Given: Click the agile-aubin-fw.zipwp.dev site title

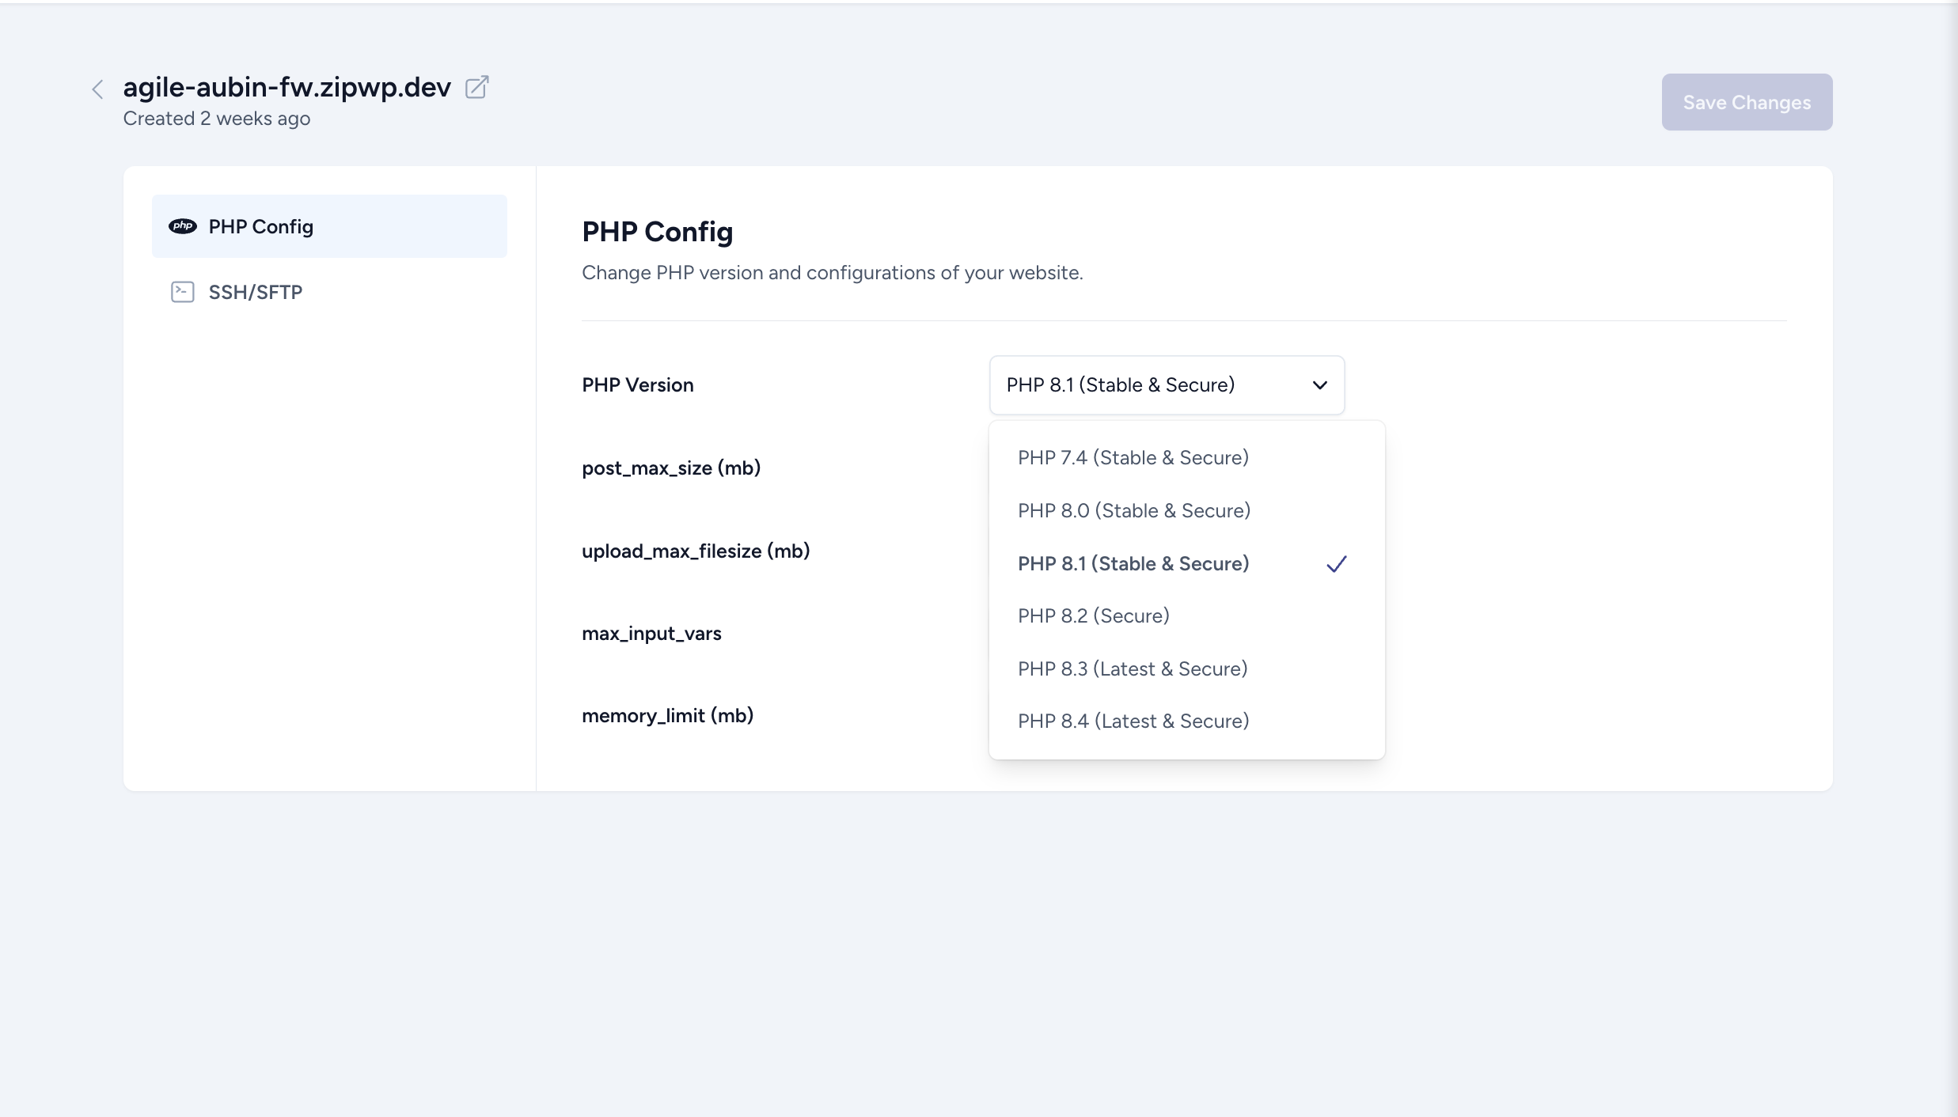Looking at the screenshot, I should pyautogui.click(x=286, y=87).
